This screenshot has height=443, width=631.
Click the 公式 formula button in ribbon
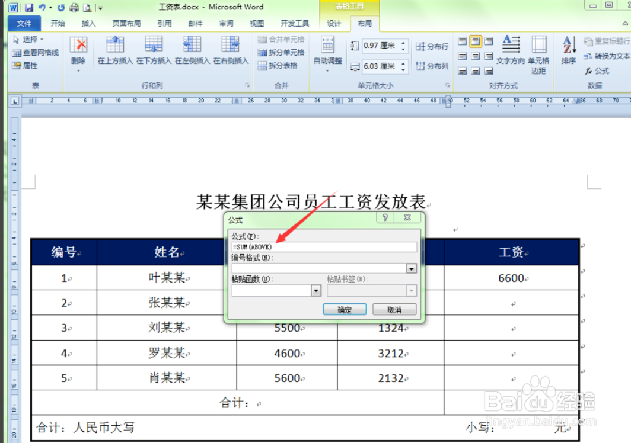point(597,71)
